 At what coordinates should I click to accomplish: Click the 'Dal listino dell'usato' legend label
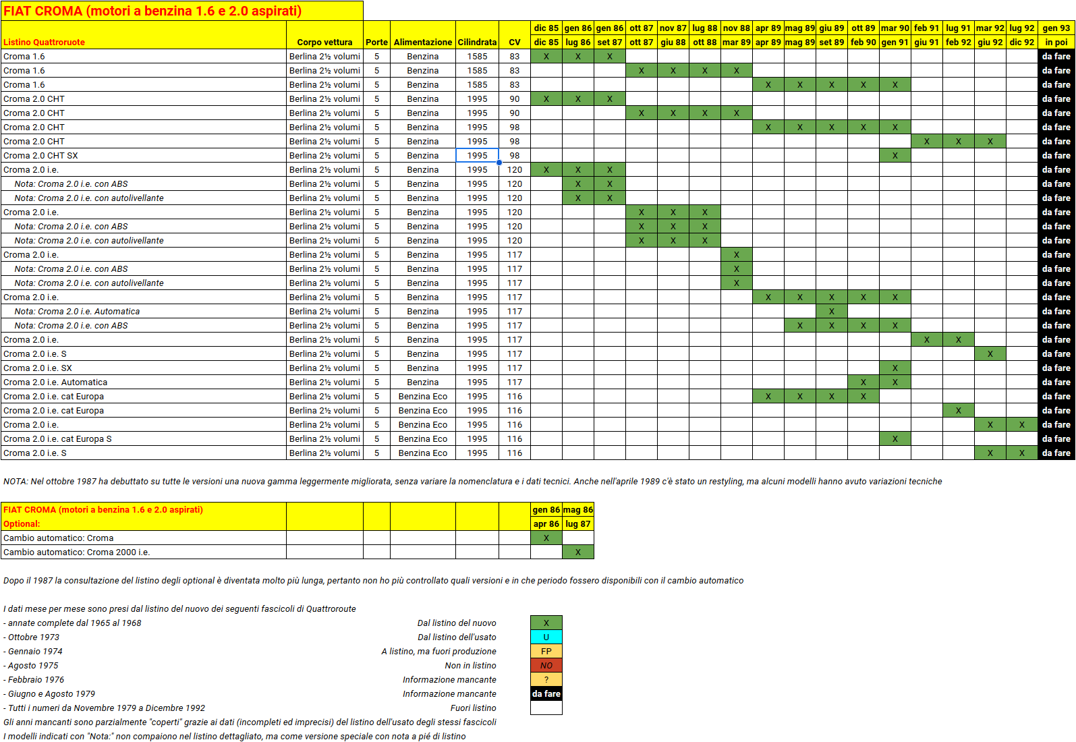click(457, 637)
